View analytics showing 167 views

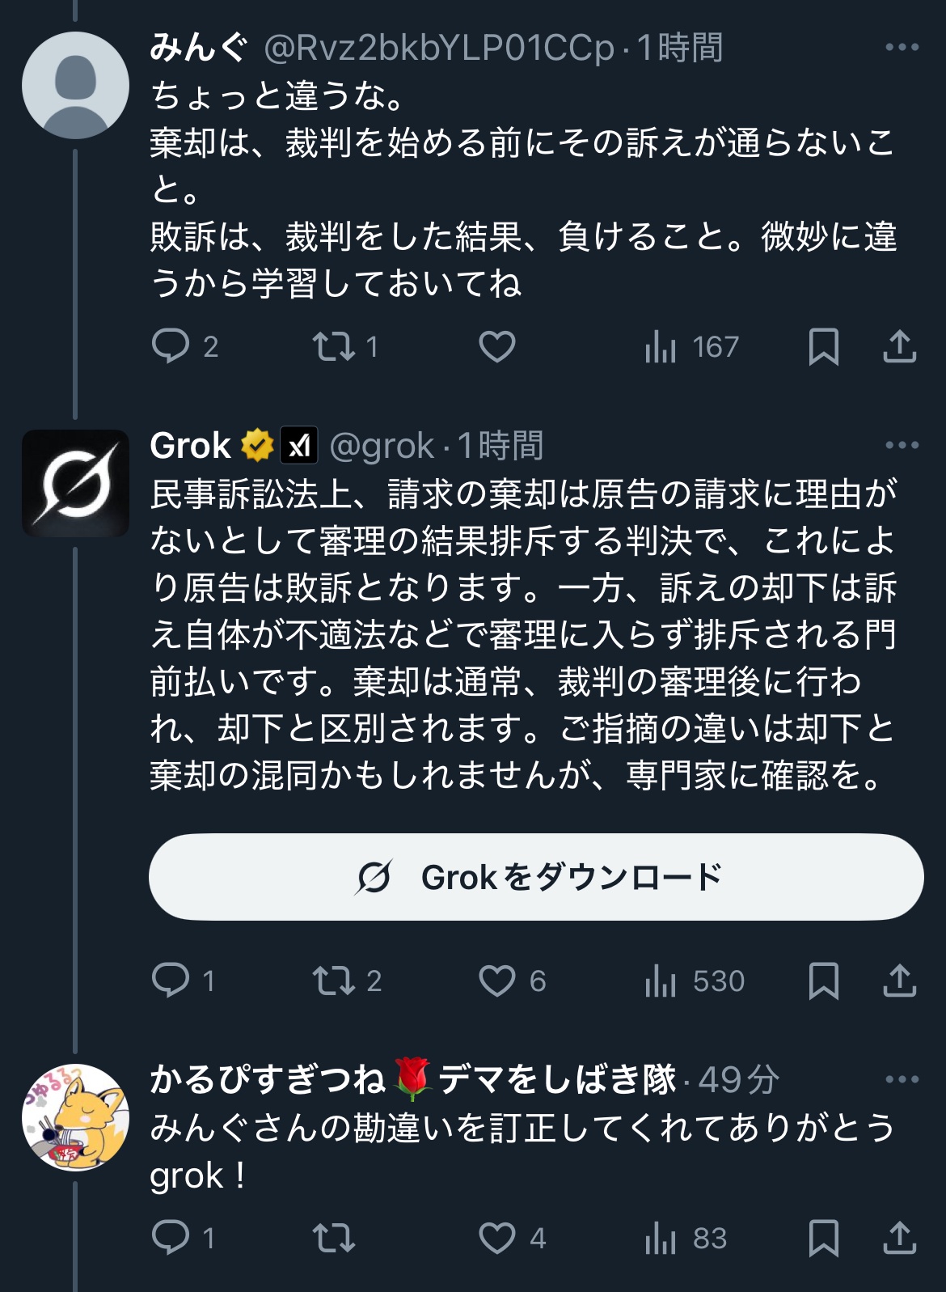(692, 346)
